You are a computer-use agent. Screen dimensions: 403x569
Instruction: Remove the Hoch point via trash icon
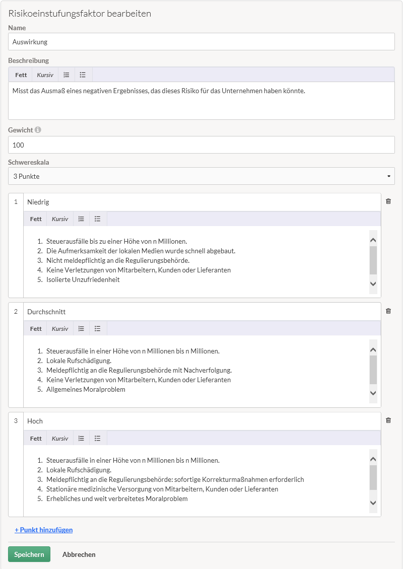point(388,420)
